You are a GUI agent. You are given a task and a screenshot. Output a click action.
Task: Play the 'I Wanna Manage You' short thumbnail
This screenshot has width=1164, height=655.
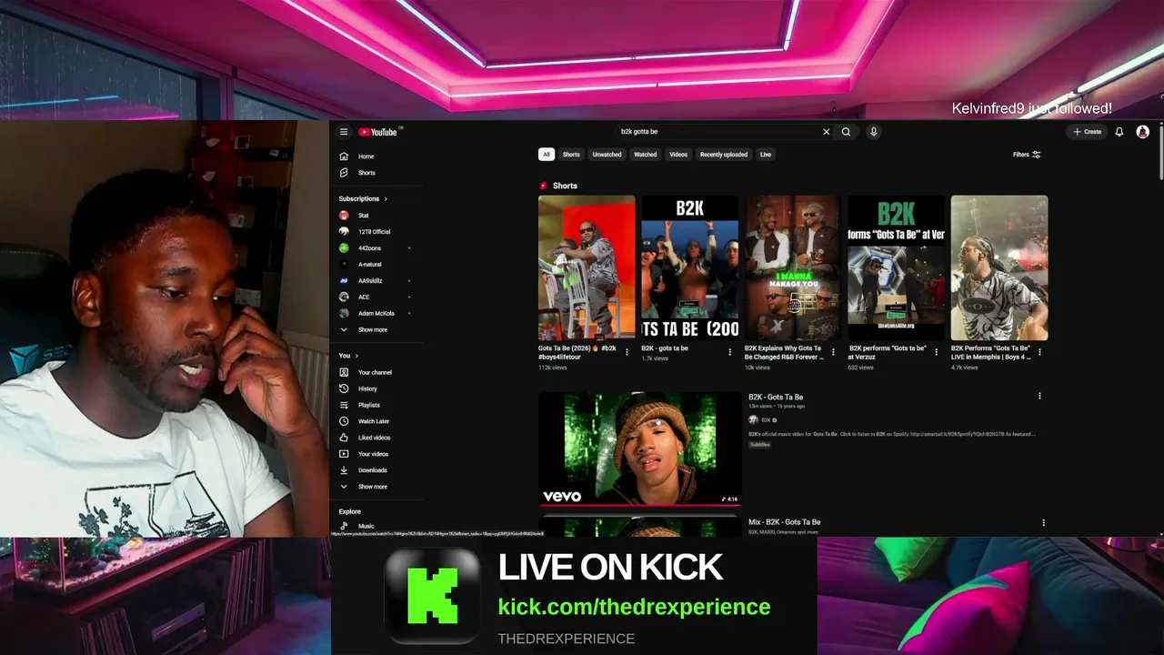coord(793,267)
